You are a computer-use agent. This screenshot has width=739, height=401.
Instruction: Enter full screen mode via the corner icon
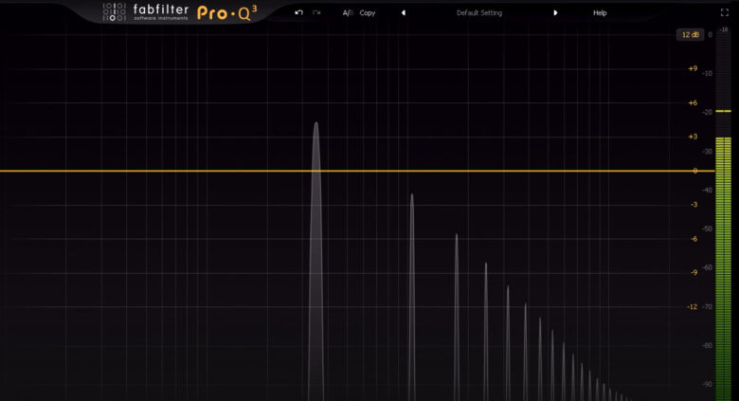point(725,12)
